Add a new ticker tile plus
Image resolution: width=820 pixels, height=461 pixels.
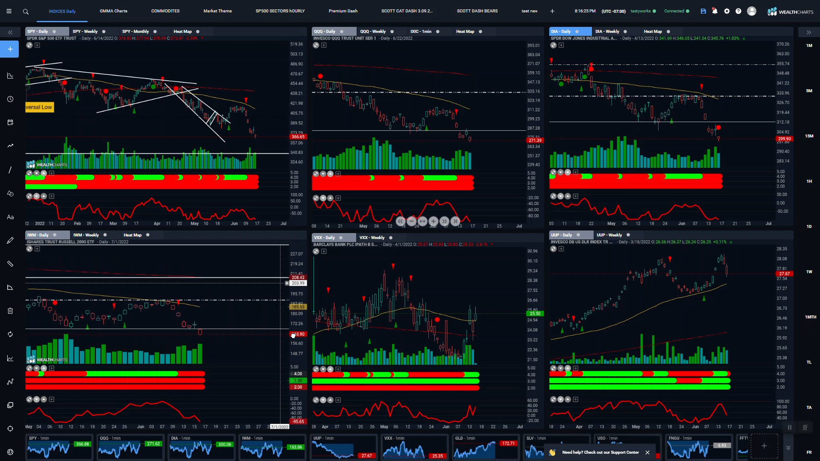(764, 446)
